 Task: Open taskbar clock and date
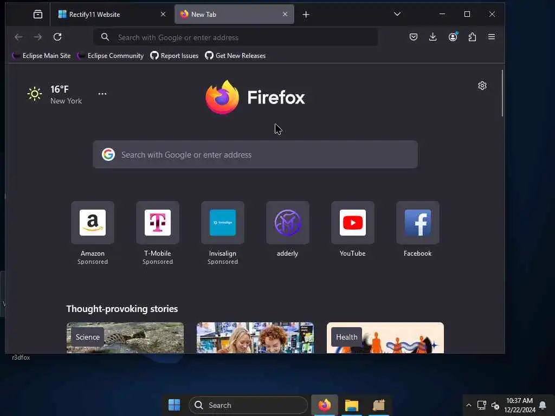[x=519, y=405]
